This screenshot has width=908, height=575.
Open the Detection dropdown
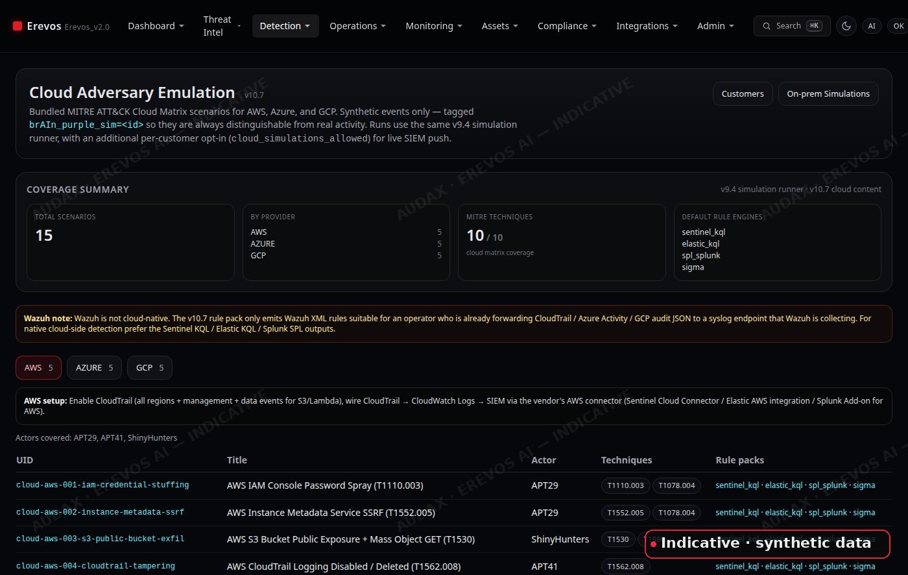point(285,26)
